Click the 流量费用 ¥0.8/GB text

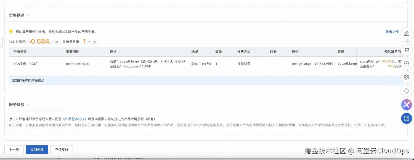380,66
